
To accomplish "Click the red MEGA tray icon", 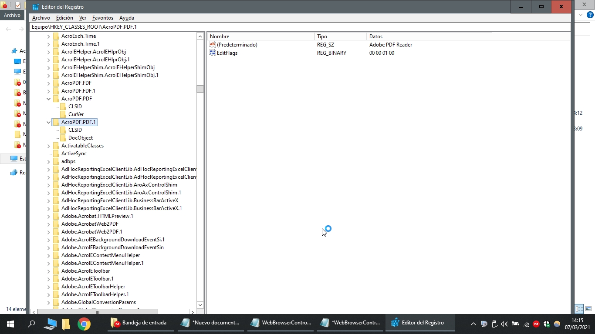I will click(x=536, y=324).
